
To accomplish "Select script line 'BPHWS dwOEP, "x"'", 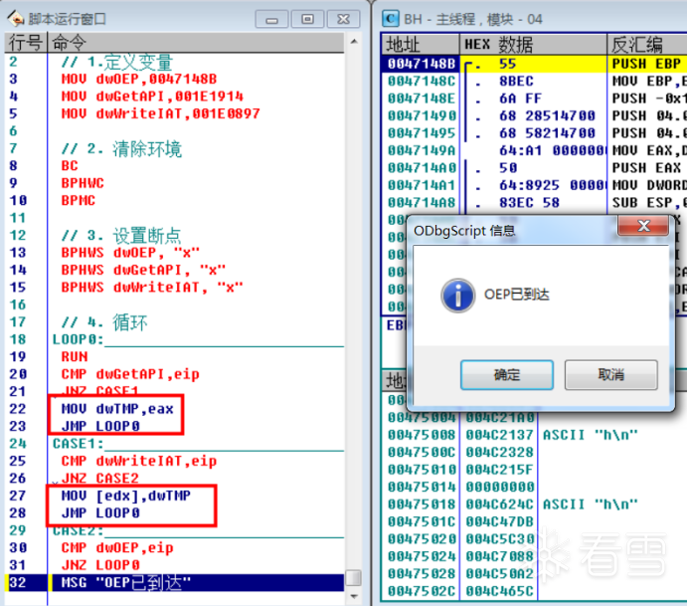I will pos(130,253).
